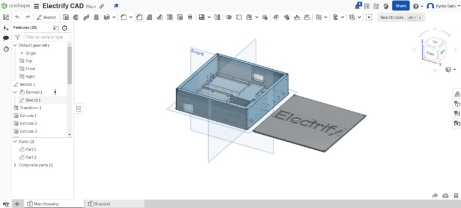
Task: Collapse the Default geometry group
Action: point(15,46)
